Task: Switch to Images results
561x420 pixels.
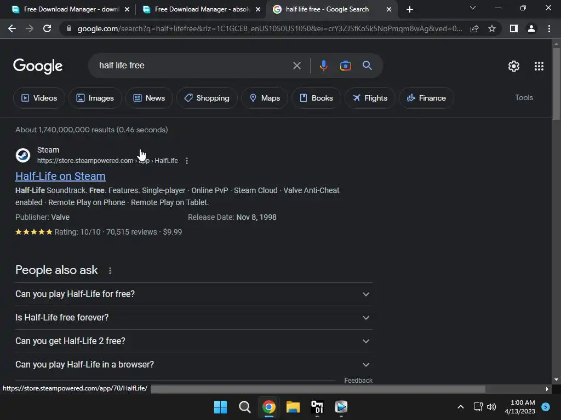Action: pyautogui.click(x=95, y=98)
